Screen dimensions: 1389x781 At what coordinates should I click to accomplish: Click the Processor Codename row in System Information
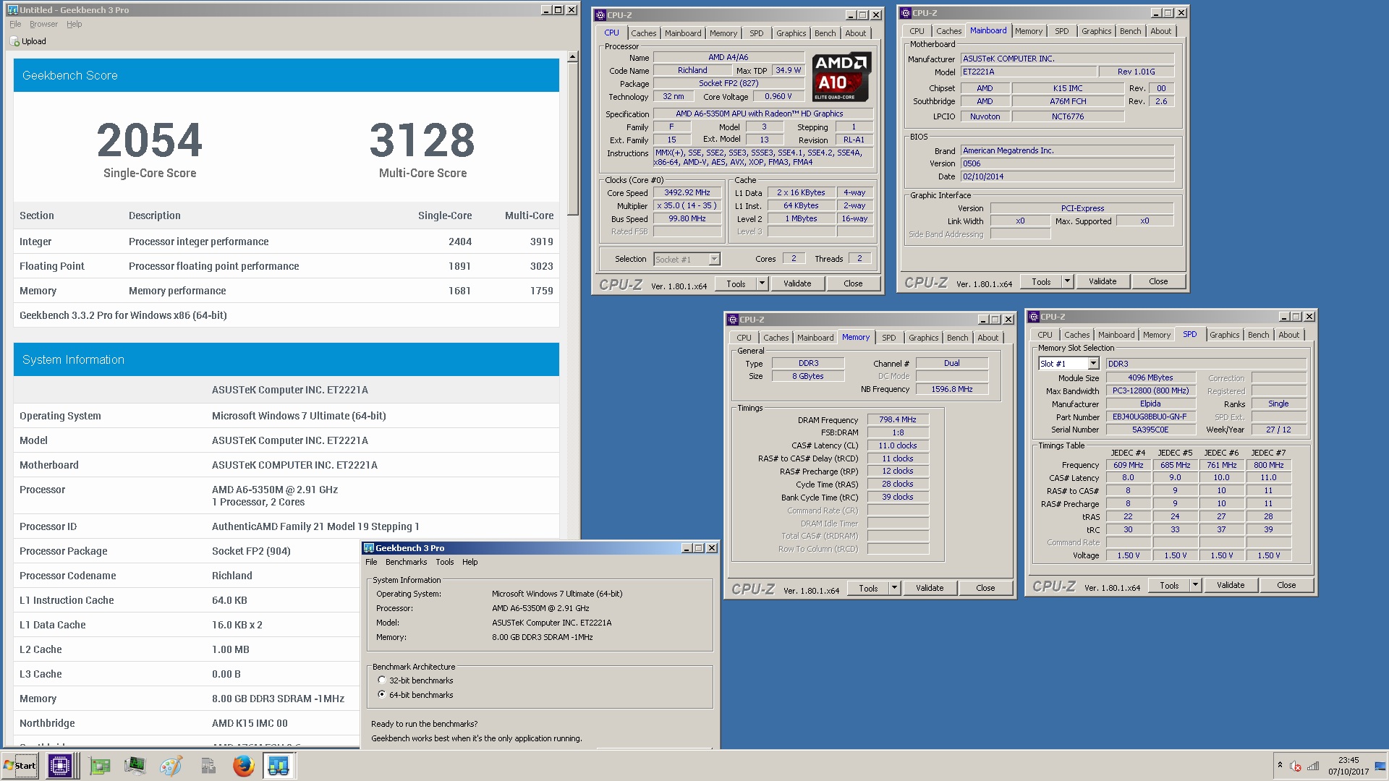click(x=187, y=576)
